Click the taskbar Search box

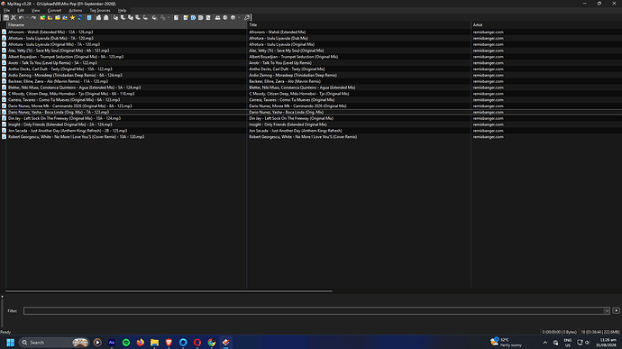click(x=53, y=343)
